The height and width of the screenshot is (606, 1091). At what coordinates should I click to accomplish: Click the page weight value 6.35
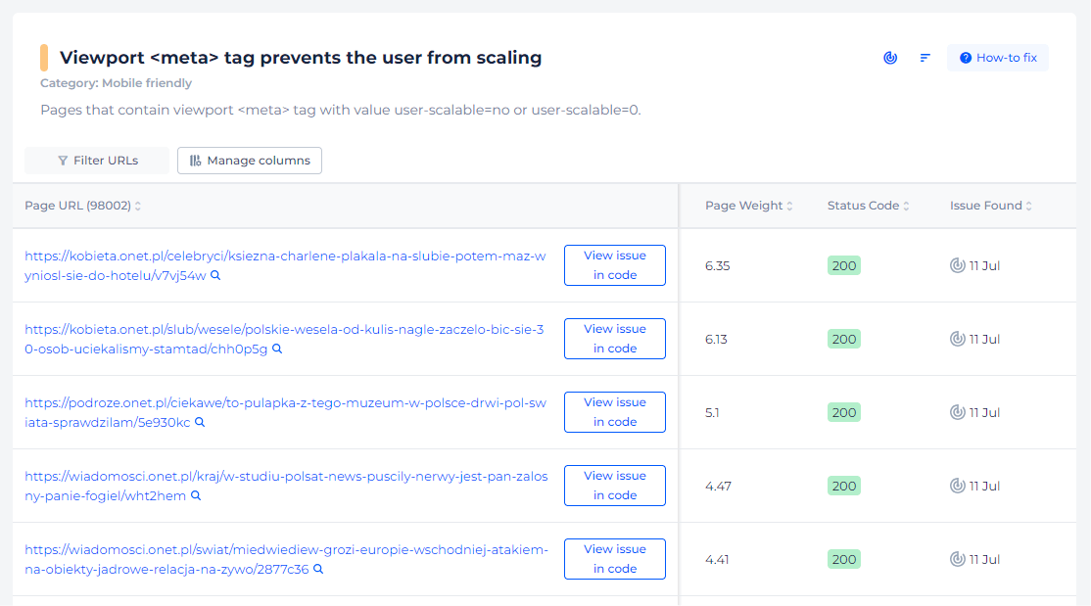(x=717, y=265)
